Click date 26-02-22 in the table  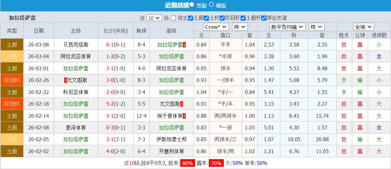click(39, 92)
